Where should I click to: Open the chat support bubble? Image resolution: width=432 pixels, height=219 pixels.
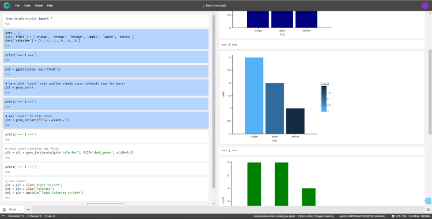(x=428, y=201)
